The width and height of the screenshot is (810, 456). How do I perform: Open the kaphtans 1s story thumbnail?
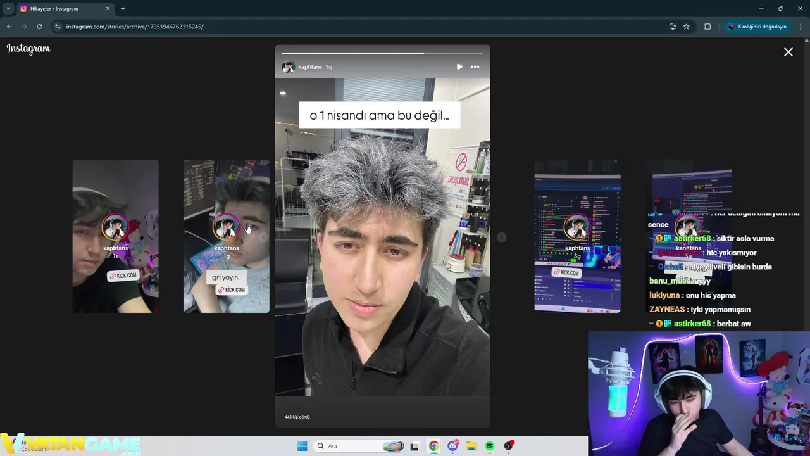tap(115, 236)
